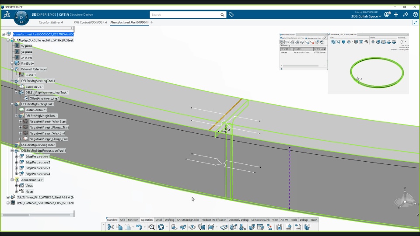Collapse DELStrMfgEdgePreparationTool.1 node
Image resolution: width=420 pixels, height=236 pixels.
pos(12,151)
